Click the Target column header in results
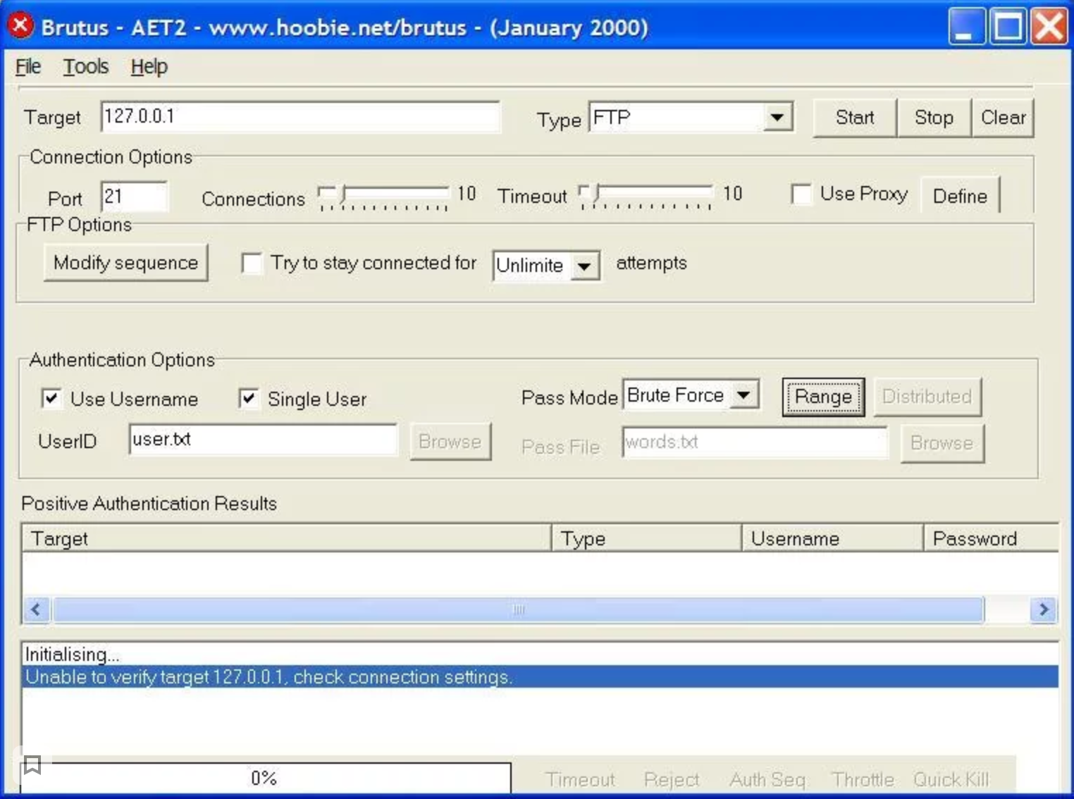The image size is (1074, 799). click(x=286, y=538)
